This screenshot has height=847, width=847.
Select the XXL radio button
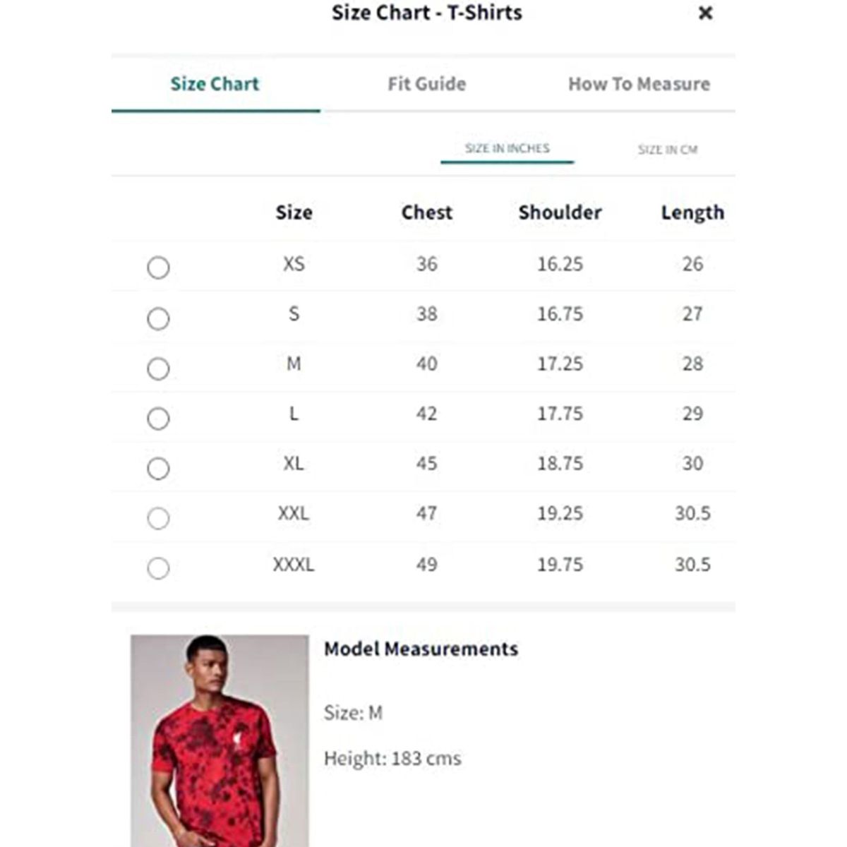click(x=158, y=519)
